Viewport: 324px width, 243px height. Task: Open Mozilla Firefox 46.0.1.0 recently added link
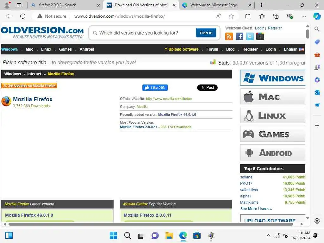pos(177,115)
